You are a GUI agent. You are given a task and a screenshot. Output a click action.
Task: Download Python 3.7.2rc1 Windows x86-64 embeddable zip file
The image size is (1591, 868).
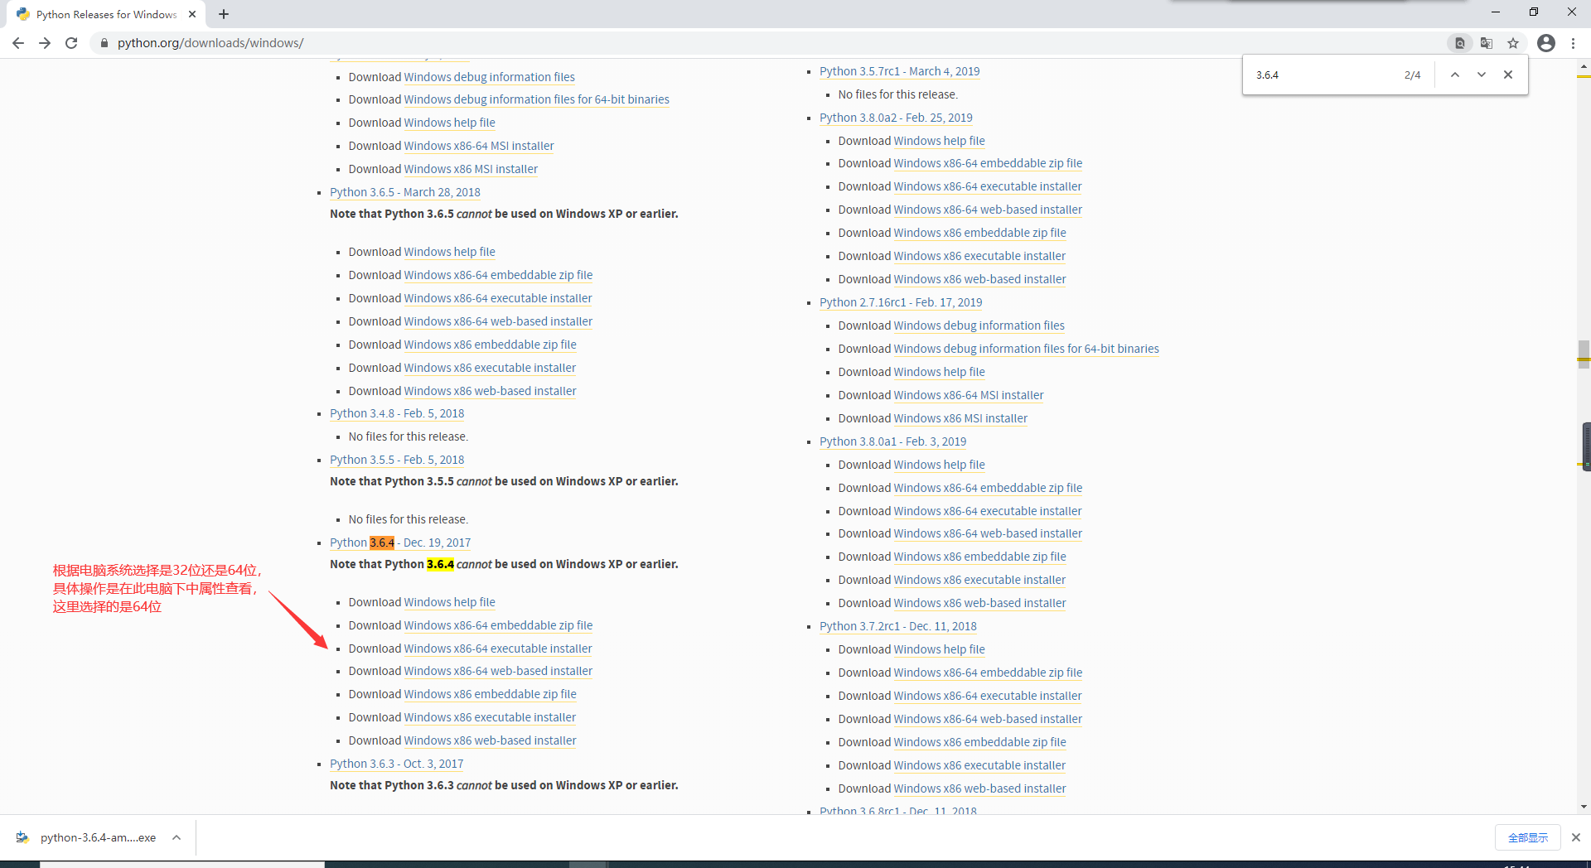988,673
